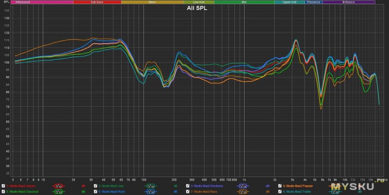Click the Brilliance frequency band bar
The width and height of the screenshot is (389, 195).
(349, 2)
